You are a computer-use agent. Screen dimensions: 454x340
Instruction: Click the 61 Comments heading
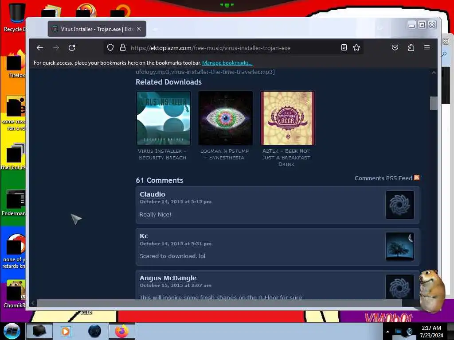tap(160, 181)
